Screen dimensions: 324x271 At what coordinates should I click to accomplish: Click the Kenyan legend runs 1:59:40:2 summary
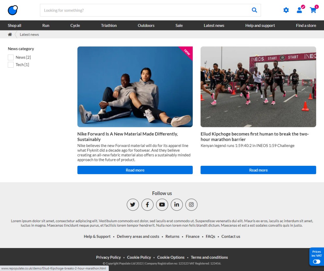click(x=248, y=145)
